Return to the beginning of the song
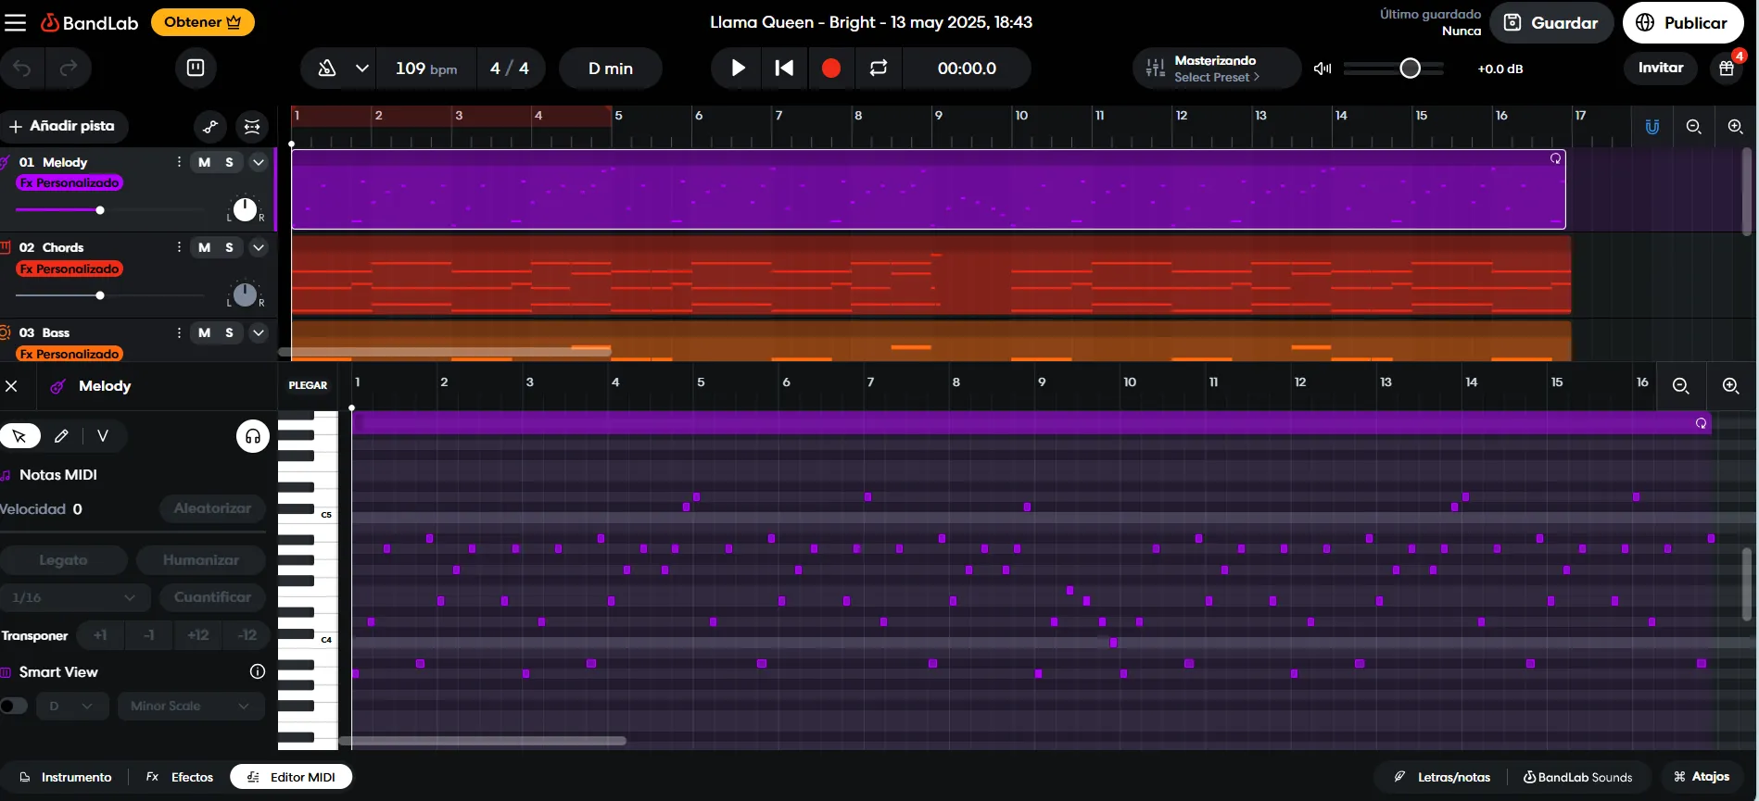Screen dimensions: 1759x801 click(784, 68)
